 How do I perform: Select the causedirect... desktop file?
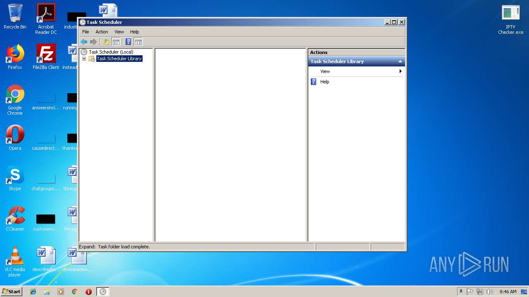tap(46, 142)
